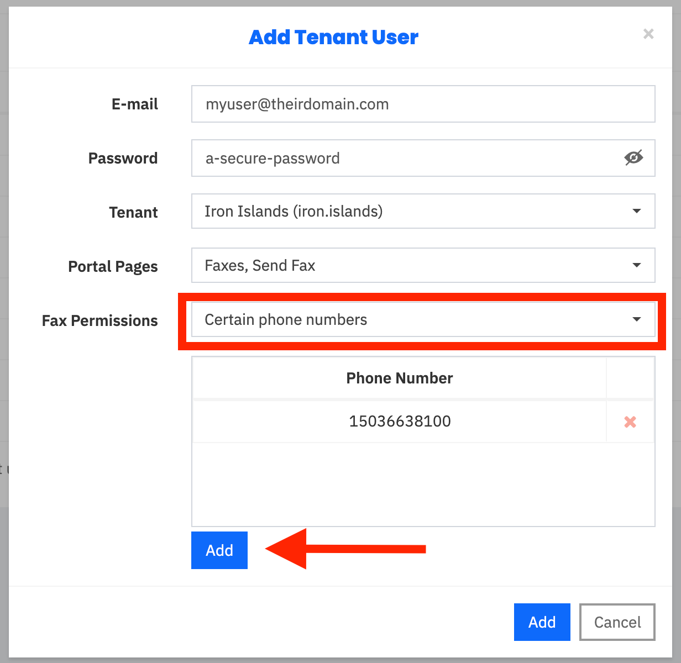Click the E-mail input field
Screen dimensions: 681x663
[x=423, y=104]
